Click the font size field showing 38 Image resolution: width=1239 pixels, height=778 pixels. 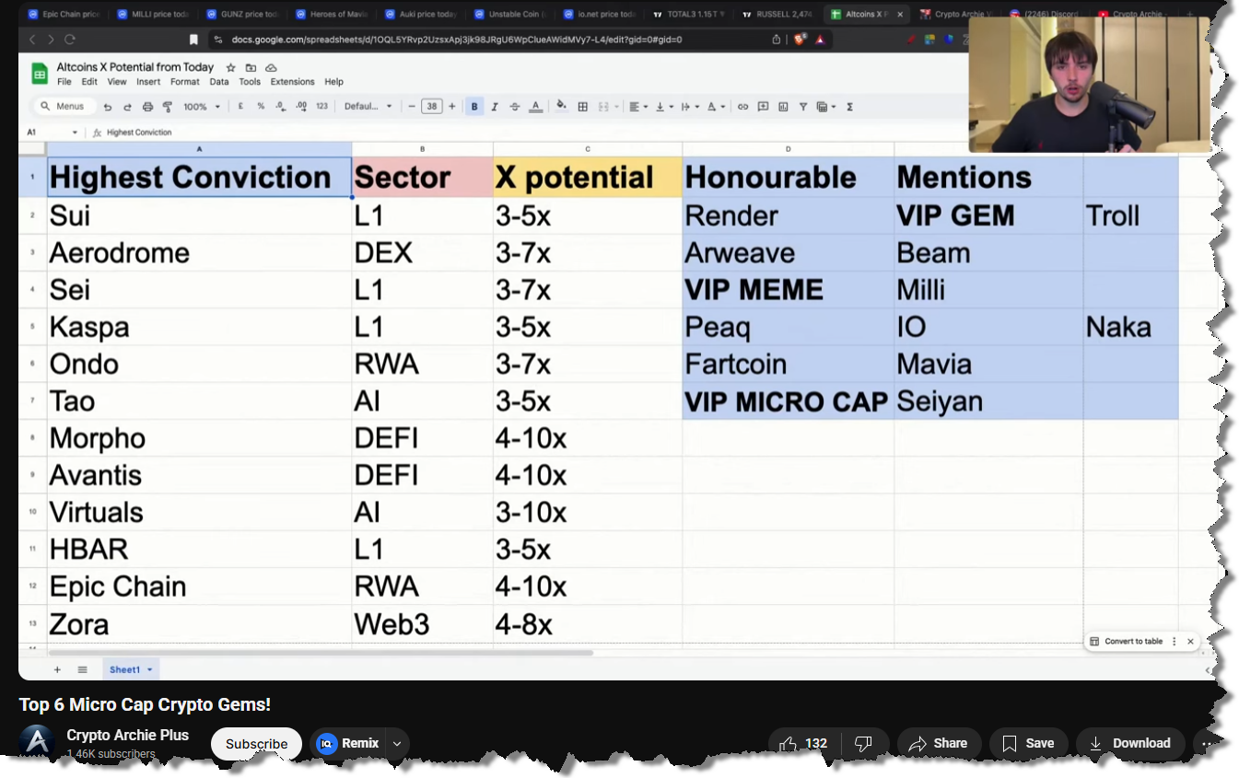tap(431, 107)
